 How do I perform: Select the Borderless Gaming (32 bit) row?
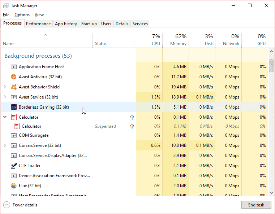134,107
